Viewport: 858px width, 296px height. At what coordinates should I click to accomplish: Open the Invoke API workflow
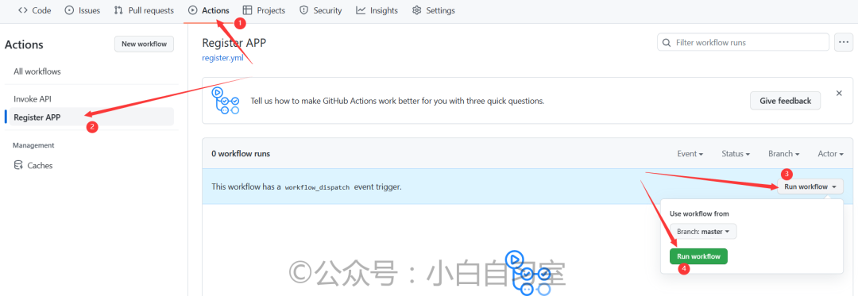33,99
